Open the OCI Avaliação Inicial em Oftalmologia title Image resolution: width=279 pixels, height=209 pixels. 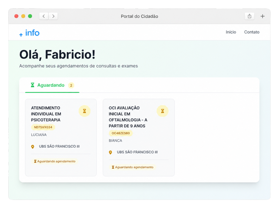pyautogui.click(x=128, y=117)
